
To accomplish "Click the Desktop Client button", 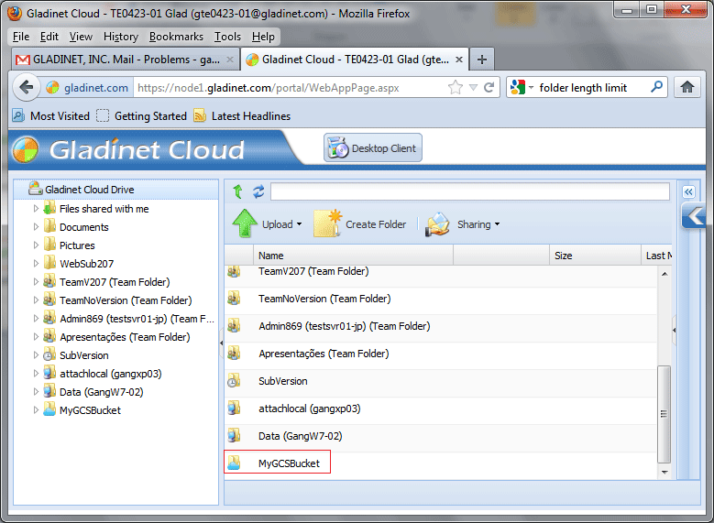I will [x=373, y=148].
